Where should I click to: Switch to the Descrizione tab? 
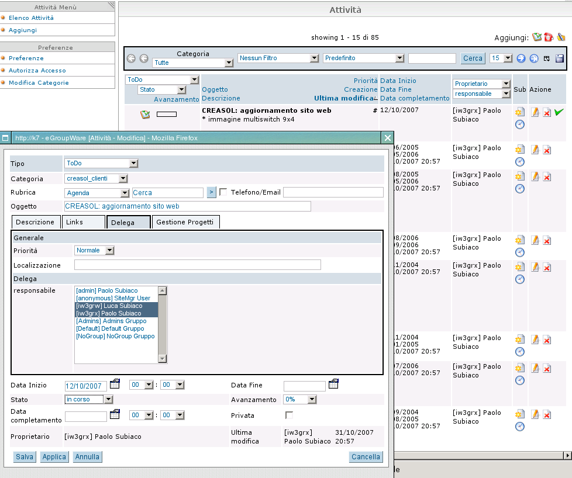(35, 222)
